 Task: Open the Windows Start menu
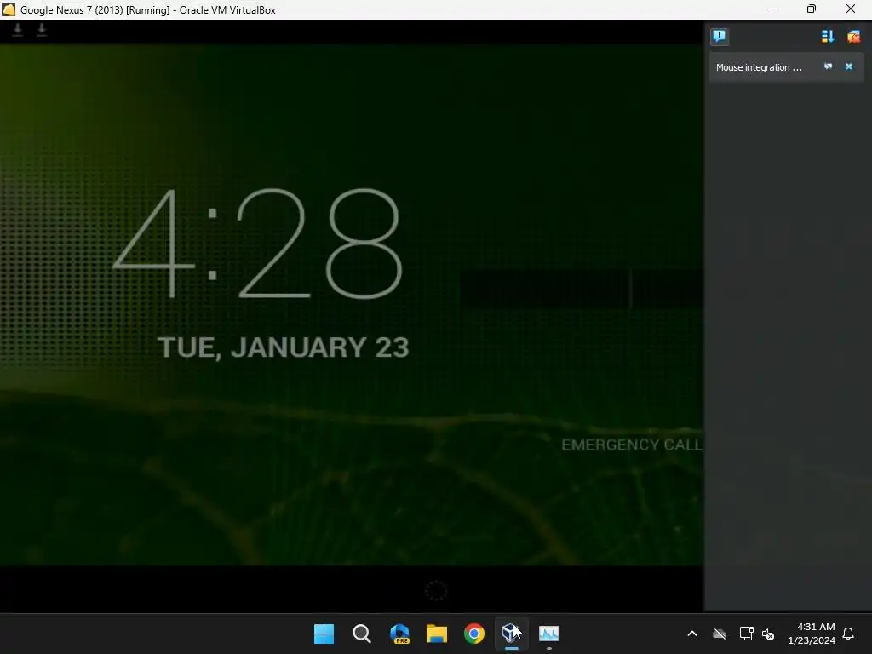tap(324, 634)
